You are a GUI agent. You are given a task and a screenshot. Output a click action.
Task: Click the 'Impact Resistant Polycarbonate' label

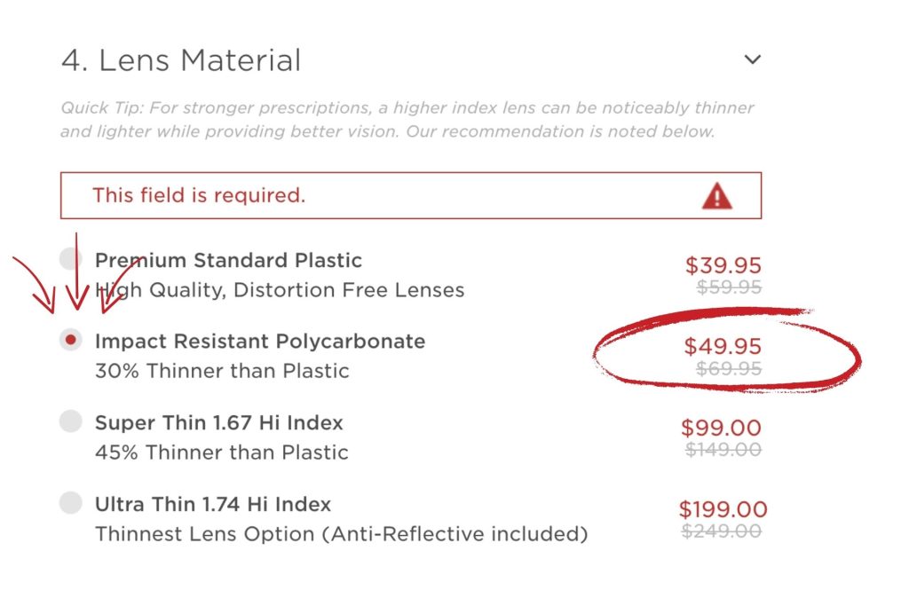coord(260,341)
